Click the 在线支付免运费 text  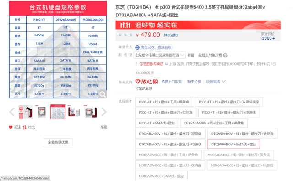pos(210,55)
